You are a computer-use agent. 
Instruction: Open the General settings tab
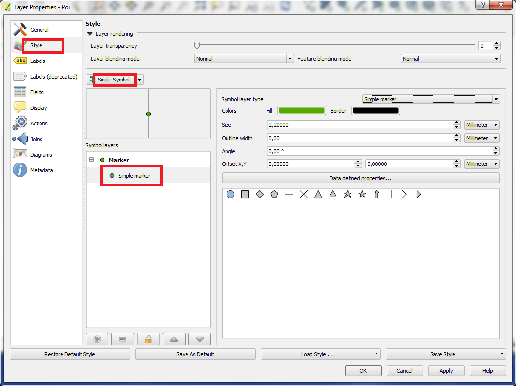[x=46, y=30]
